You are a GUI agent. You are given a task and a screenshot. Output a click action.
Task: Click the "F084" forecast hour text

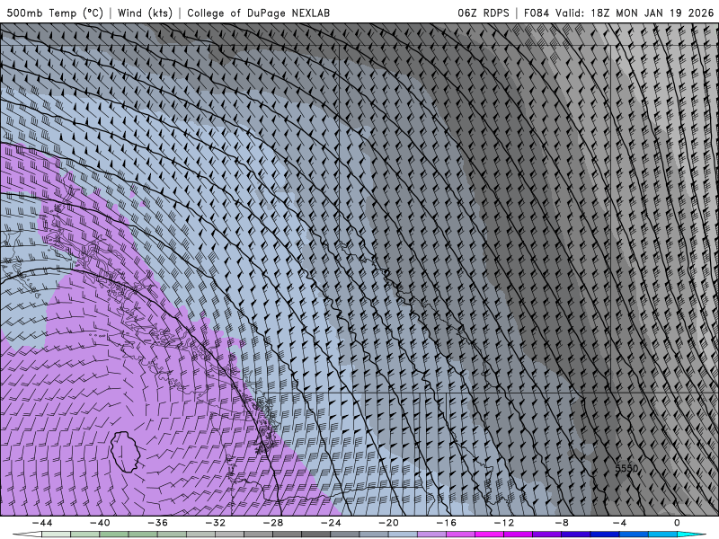(x=536, y=13)
